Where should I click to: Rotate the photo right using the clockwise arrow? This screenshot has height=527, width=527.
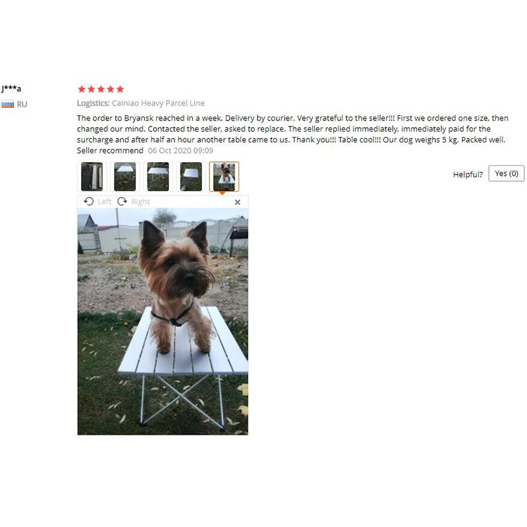click(x=122, y=202)
